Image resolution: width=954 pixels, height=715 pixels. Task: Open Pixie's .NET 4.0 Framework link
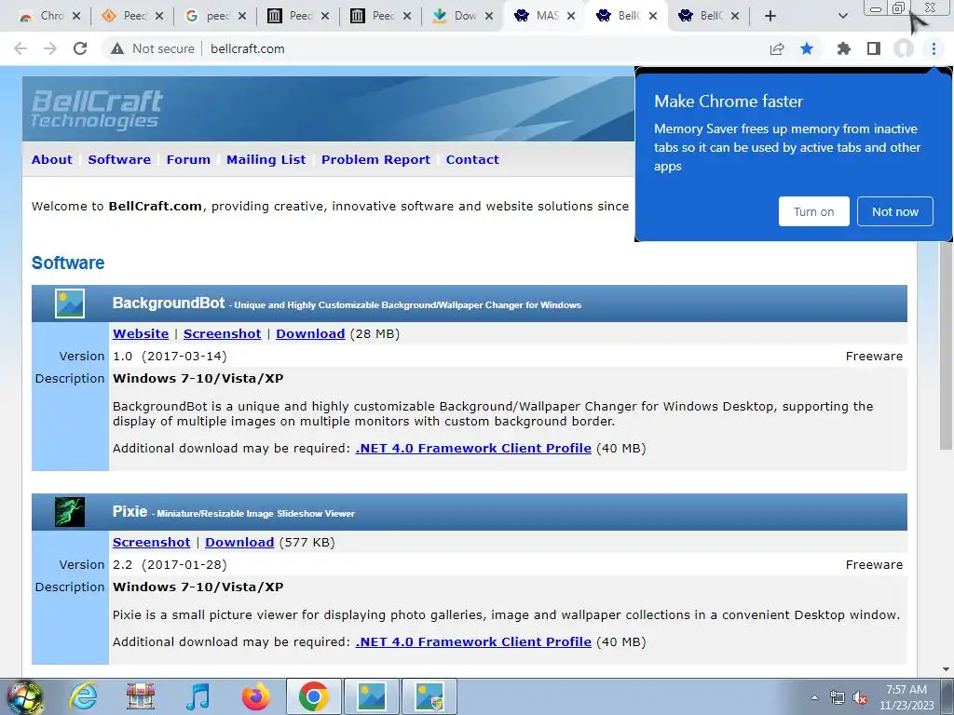(x=473, y=642)
